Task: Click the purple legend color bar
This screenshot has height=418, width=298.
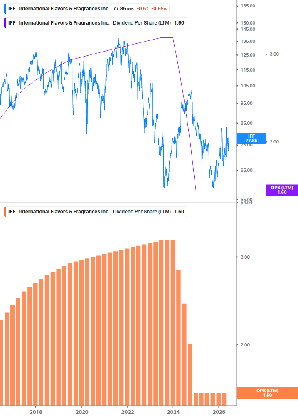Action: 5,23
